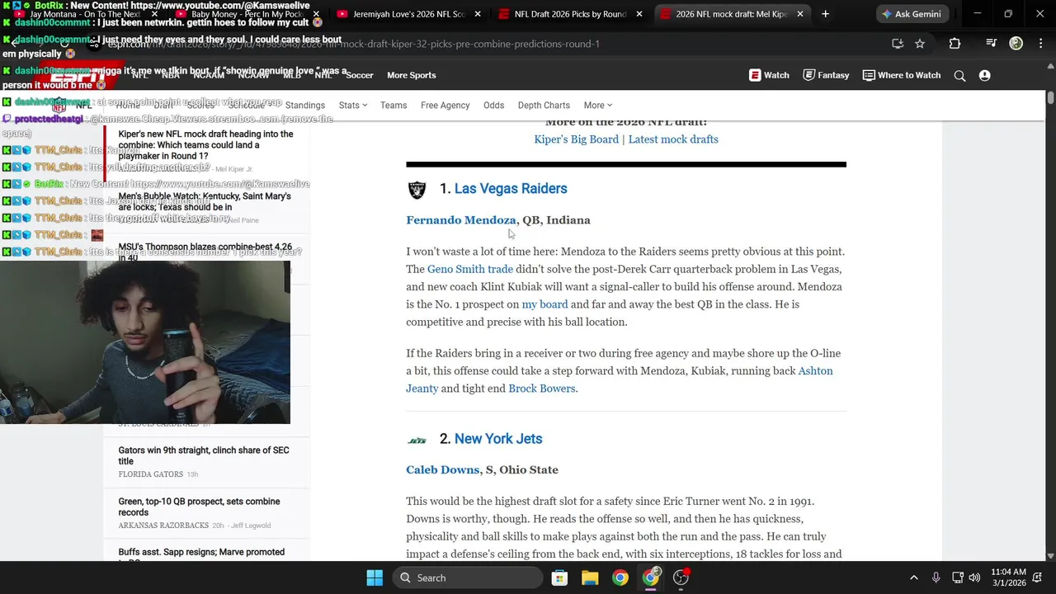Image resolution: width=1056 pixels, height=594 pixels.
Task: Open Chrome extensions puzzle icon
Action: [955, 44]
